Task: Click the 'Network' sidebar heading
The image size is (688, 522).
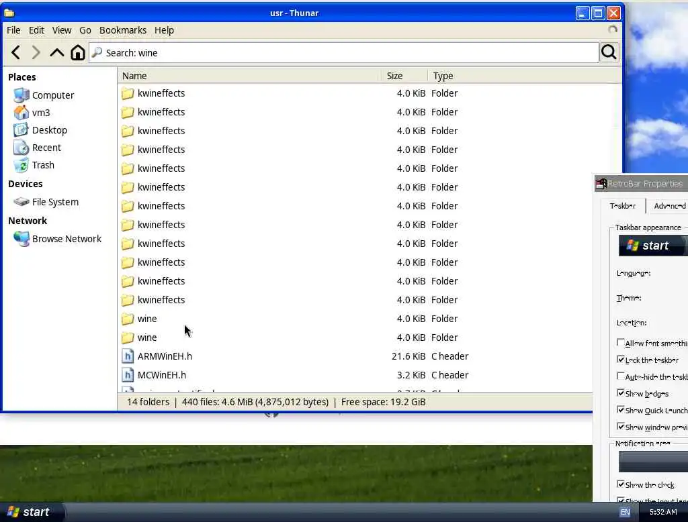Action: (x=28, y=221)
